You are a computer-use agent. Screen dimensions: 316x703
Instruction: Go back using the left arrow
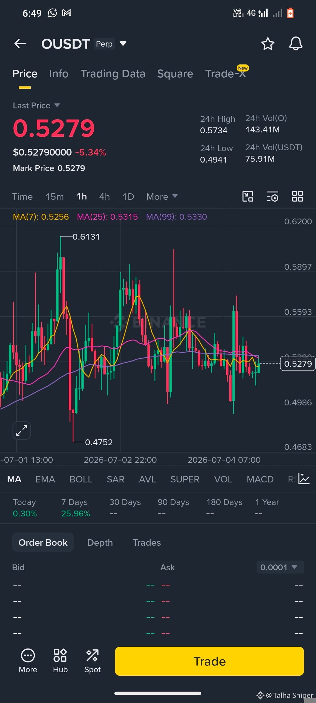tap(20, 44)
